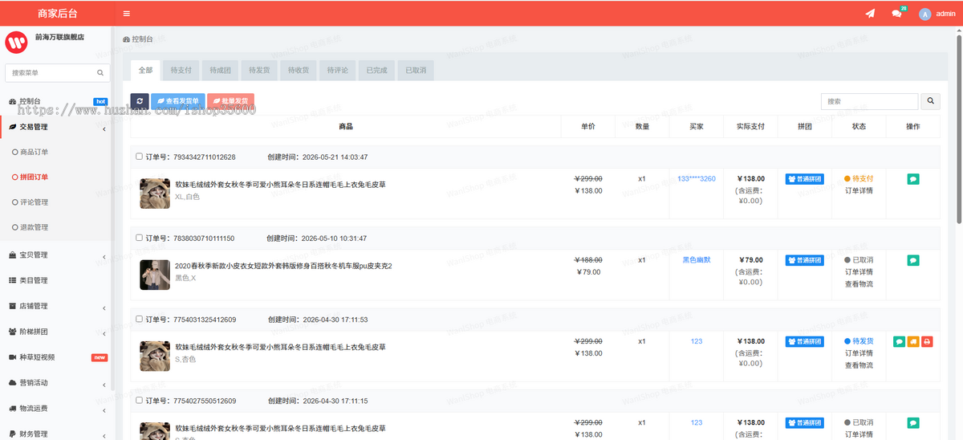Viewport: 963px width, 440px height.
Task: Expand the 店铺管理 sidebar section
Action: [56, 306]
